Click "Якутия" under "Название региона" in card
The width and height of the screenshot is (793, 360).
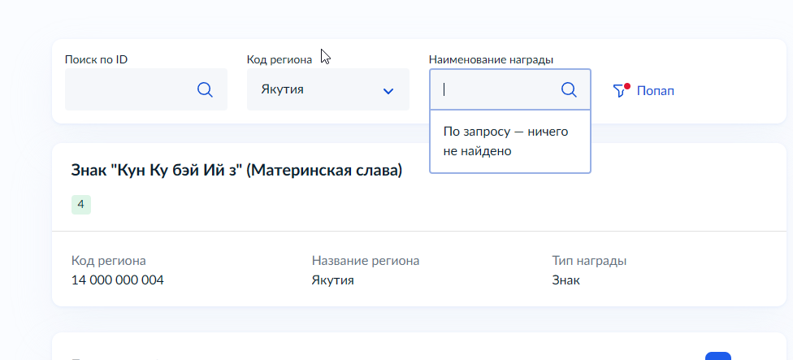pyautogui.click(x=332, y=280)
